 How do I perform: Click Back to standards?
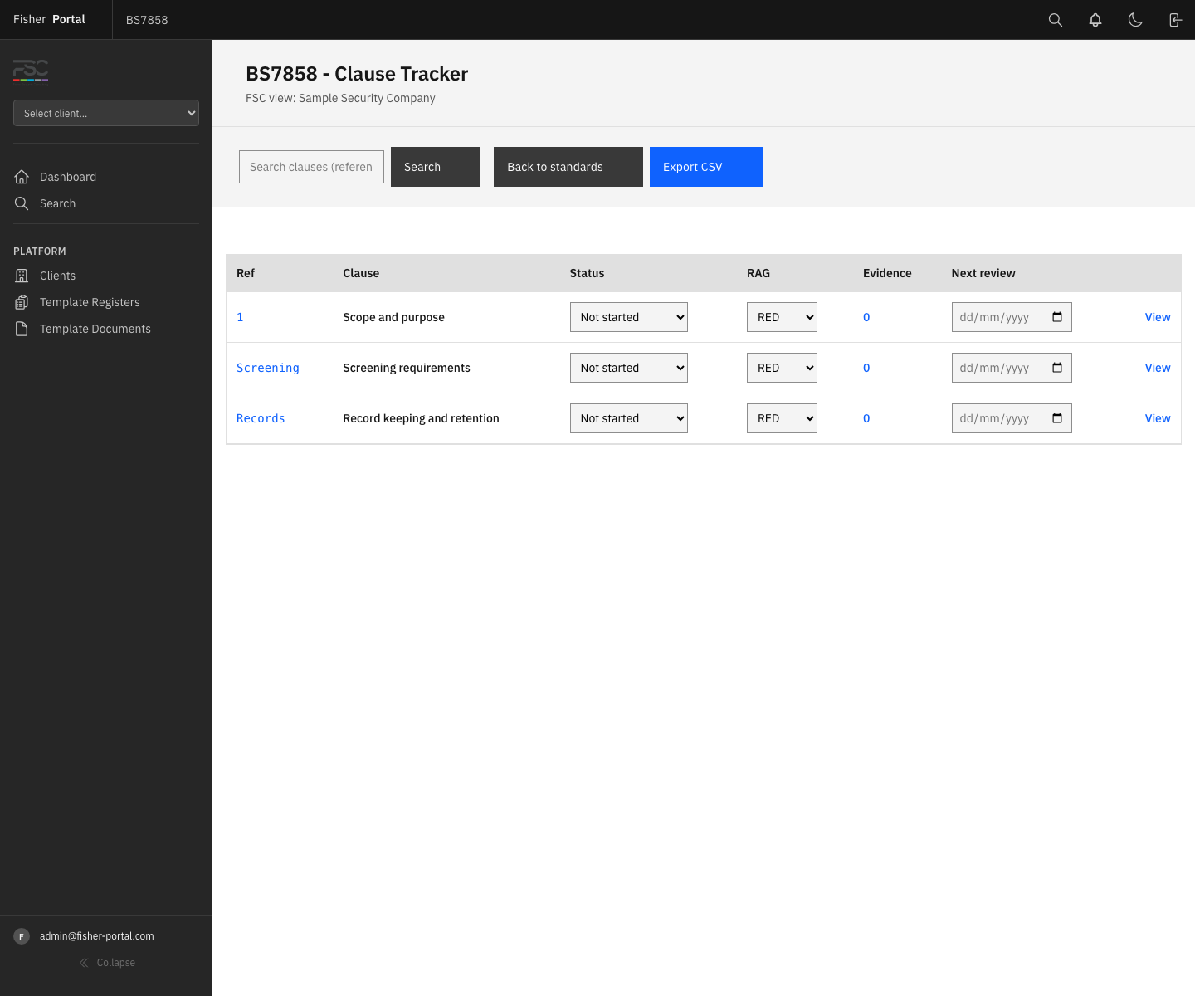568,167
